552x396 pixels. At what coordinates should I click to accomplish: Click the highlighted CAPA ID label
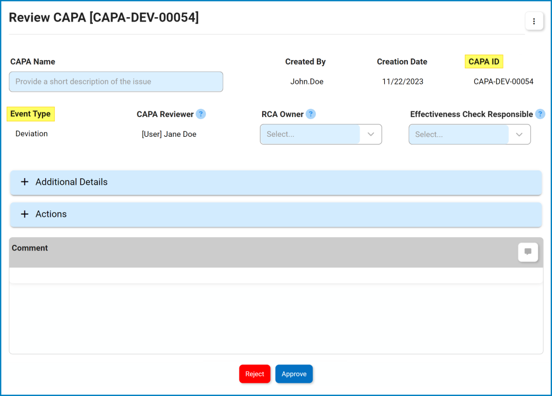click(x=484, y=61)
